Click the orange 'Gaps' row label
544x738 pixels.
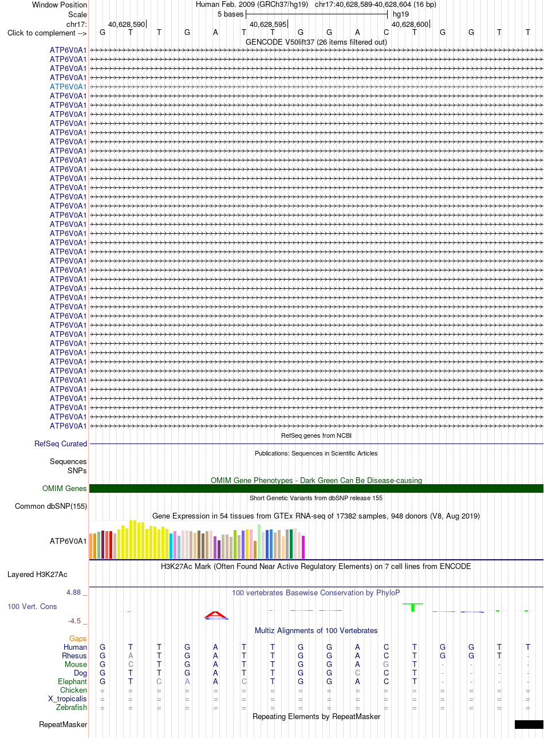[x=78, y=638]
